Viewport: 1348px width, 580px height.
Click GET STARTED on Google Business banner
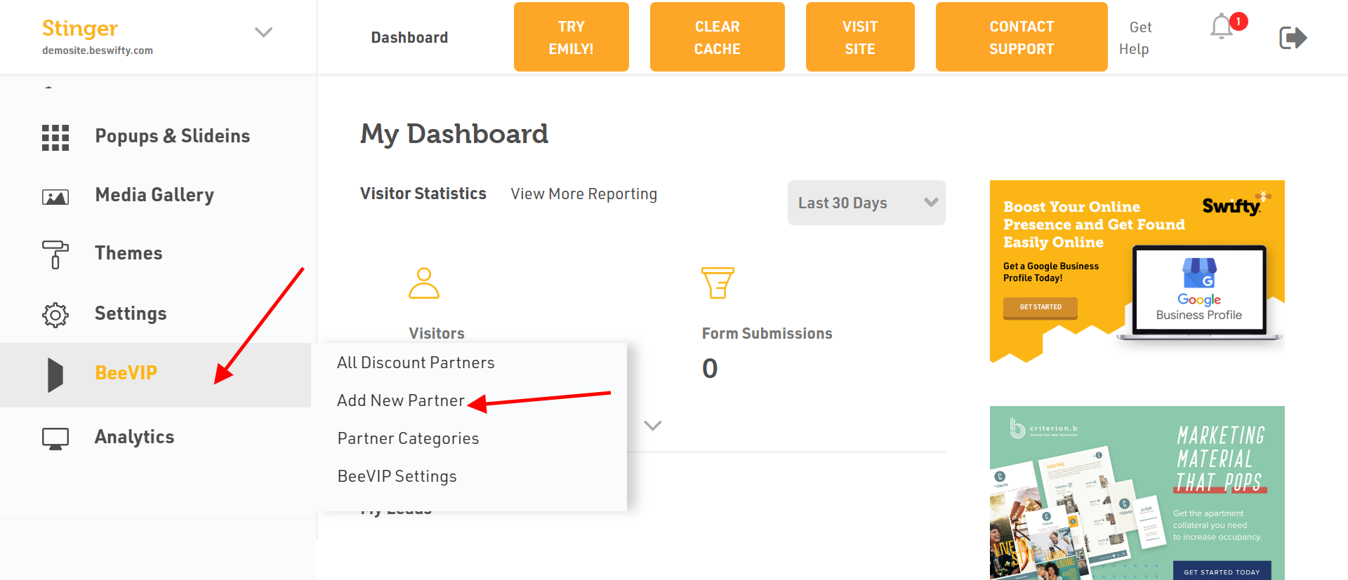coord(1040,307)
